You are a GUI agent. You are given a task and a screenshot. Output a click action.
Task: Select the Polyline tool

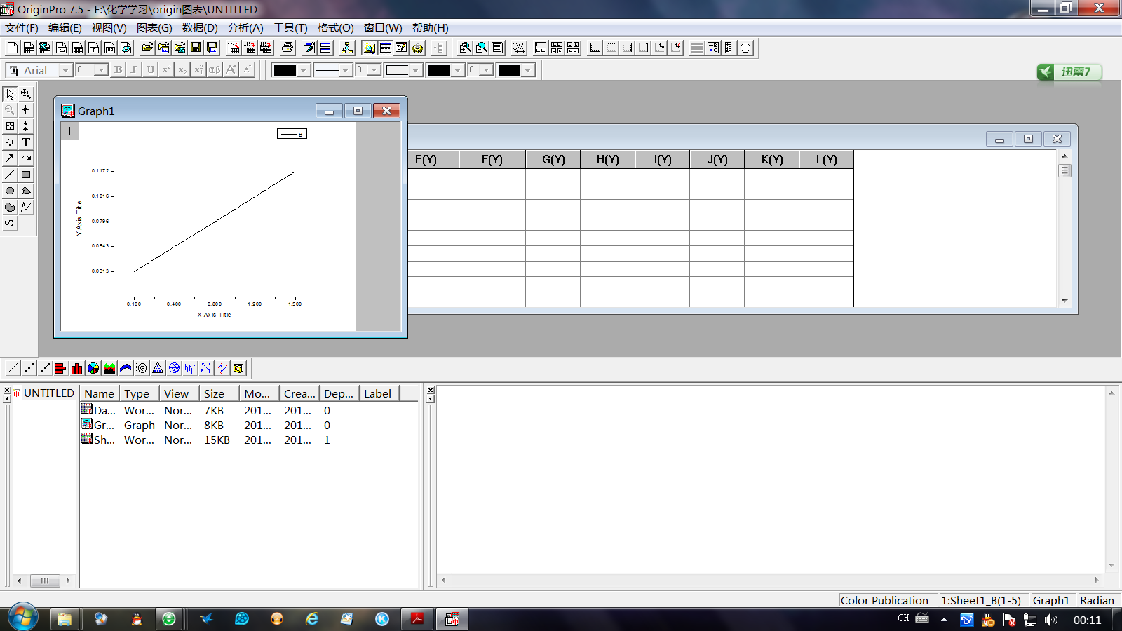[x=26, y=207]
